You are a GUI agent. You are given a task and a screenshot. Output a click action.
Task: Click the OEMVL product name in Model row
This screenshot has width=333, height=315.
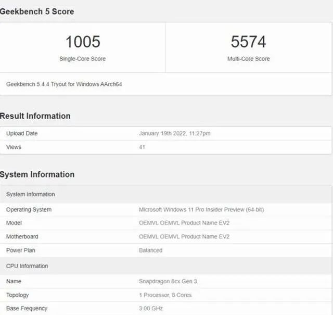click(x=184, y=223)
